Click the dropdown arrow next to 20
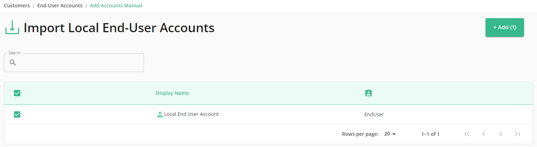 (x=394, y=134)
